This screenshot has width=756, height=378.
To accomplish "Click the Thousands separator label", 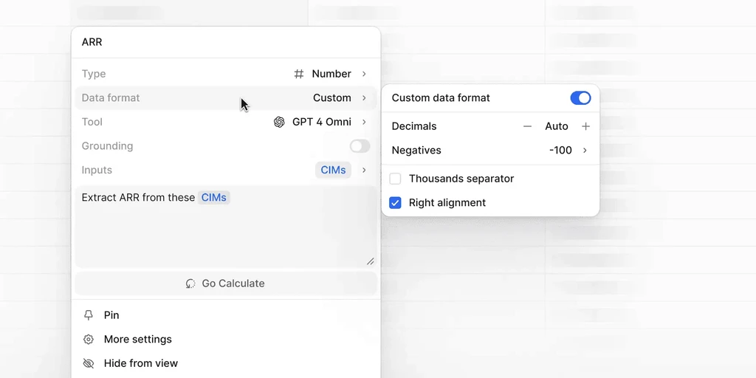I will [461, 179].
